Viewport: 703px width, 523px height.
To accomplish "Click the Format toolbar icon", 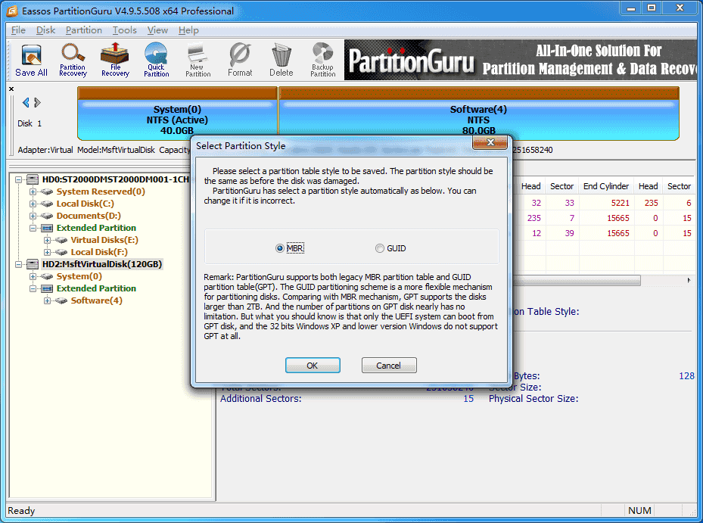I will (x=240, y=61).
